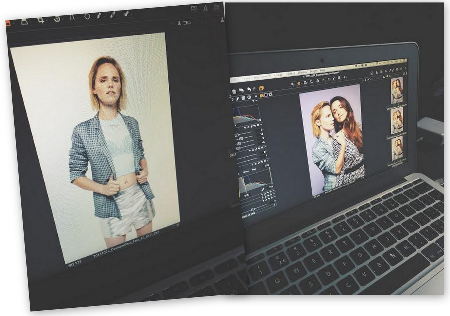Click the undo arrow icon on laptop
450x316 pixels.
click(x=248, y=90)
